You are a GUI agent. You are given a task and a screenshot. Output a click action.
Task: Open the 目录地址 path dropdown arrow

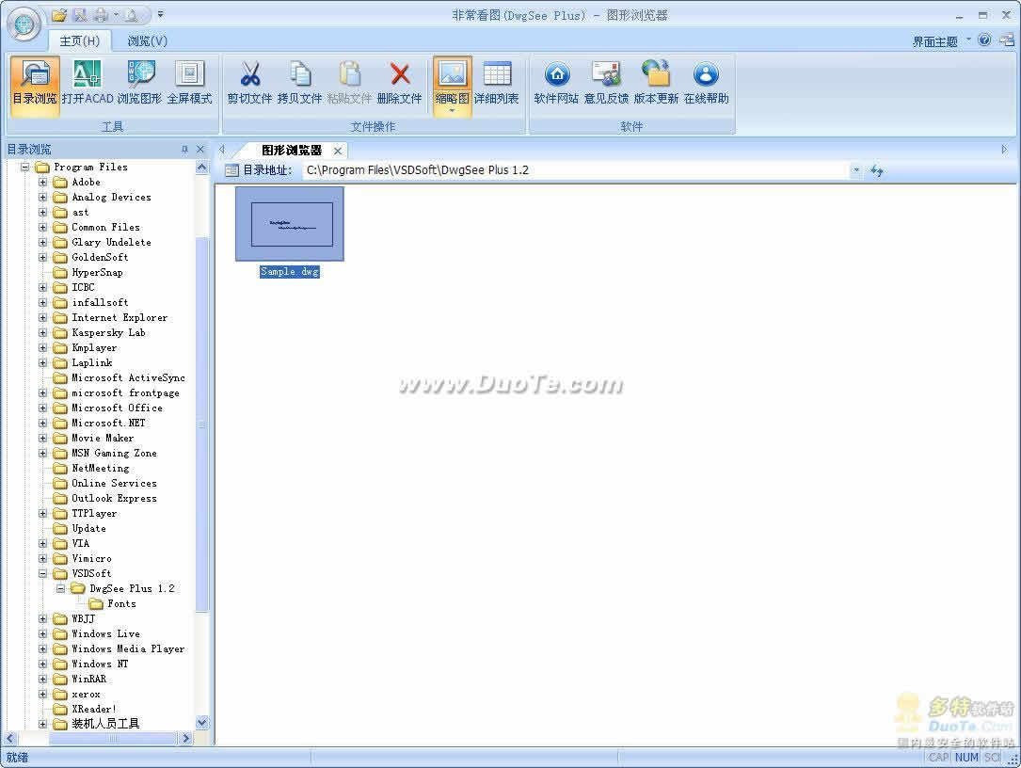(x=855, y=170)
